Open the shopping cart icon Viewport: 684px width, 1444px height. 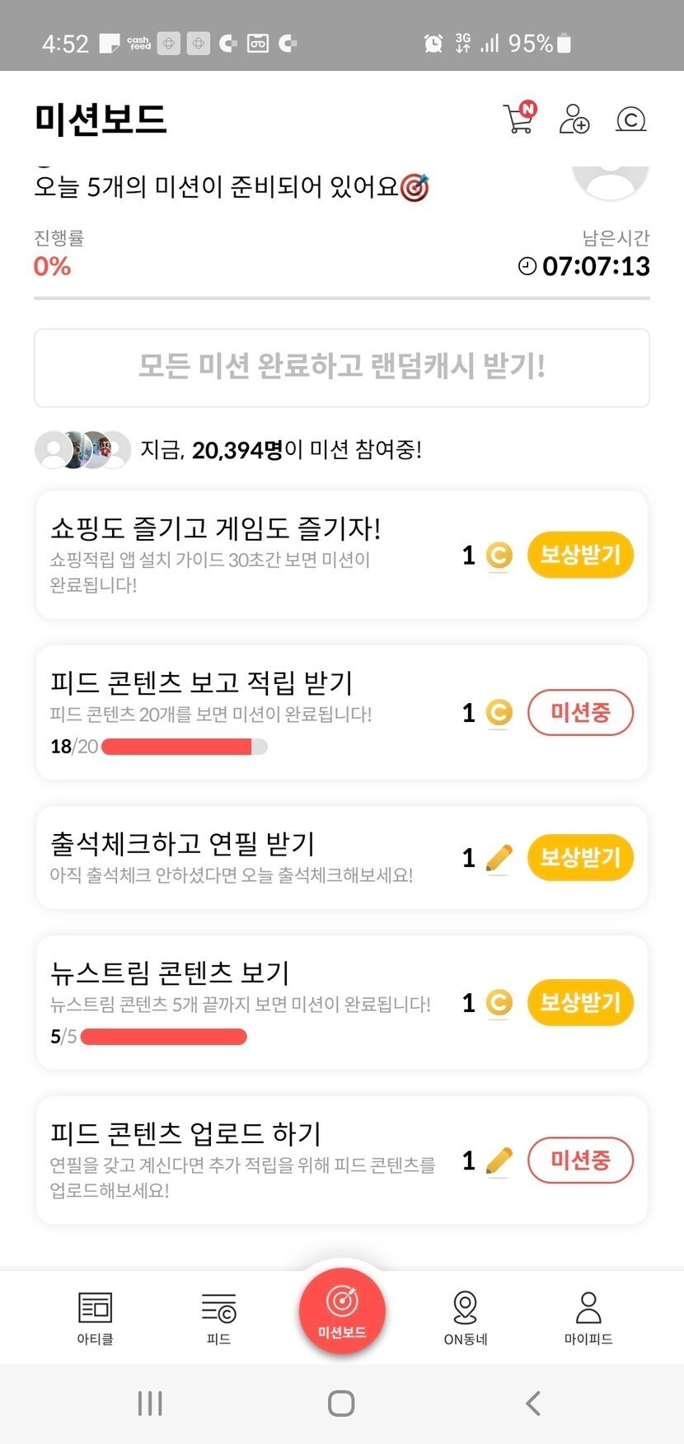pyautogui.click(x=518, y=119)
